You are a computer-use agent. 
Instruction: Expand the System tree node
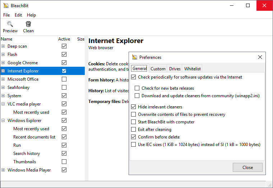3,96
